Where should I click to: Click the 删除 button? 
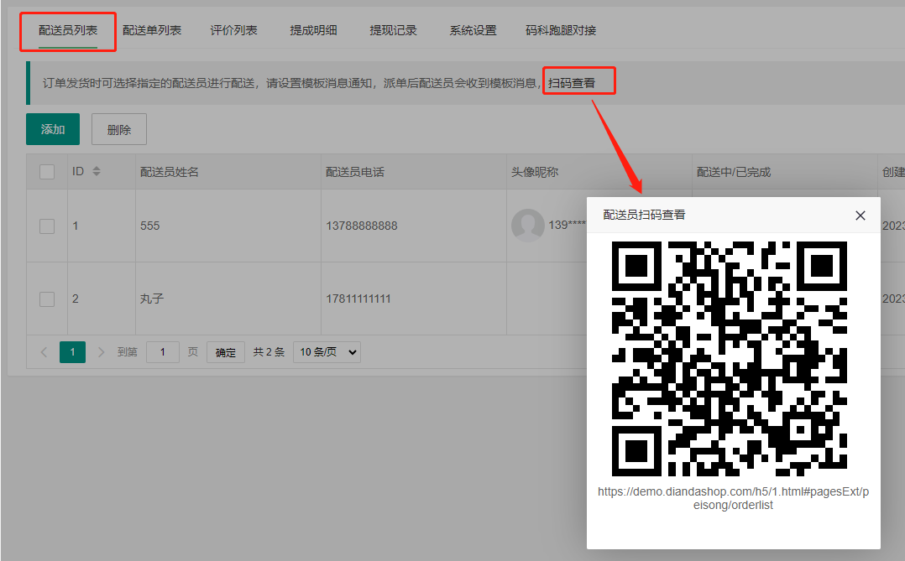point(119,129)
